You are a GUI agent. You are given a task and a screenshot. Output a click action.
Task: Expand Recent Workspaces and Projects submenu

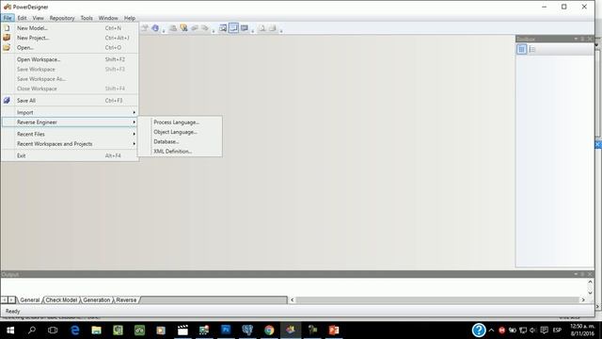tap(70, 144)
